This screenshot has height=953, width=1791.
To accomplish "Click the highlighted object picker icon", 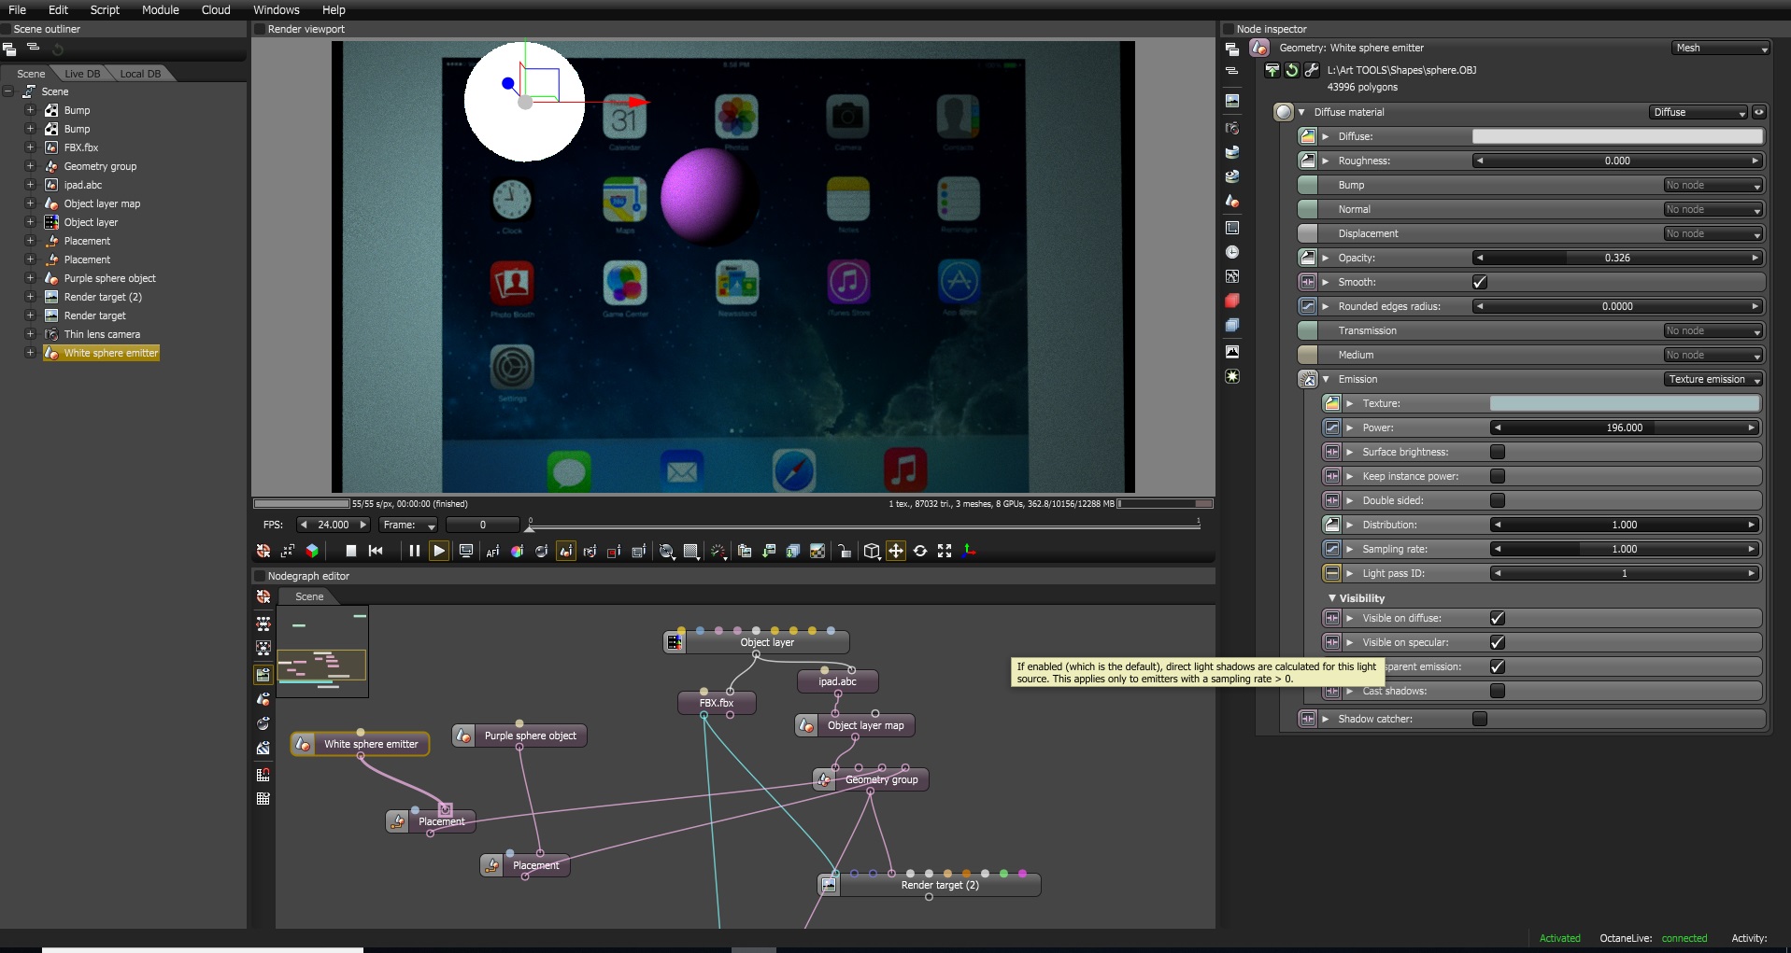I will coord(566,552).
